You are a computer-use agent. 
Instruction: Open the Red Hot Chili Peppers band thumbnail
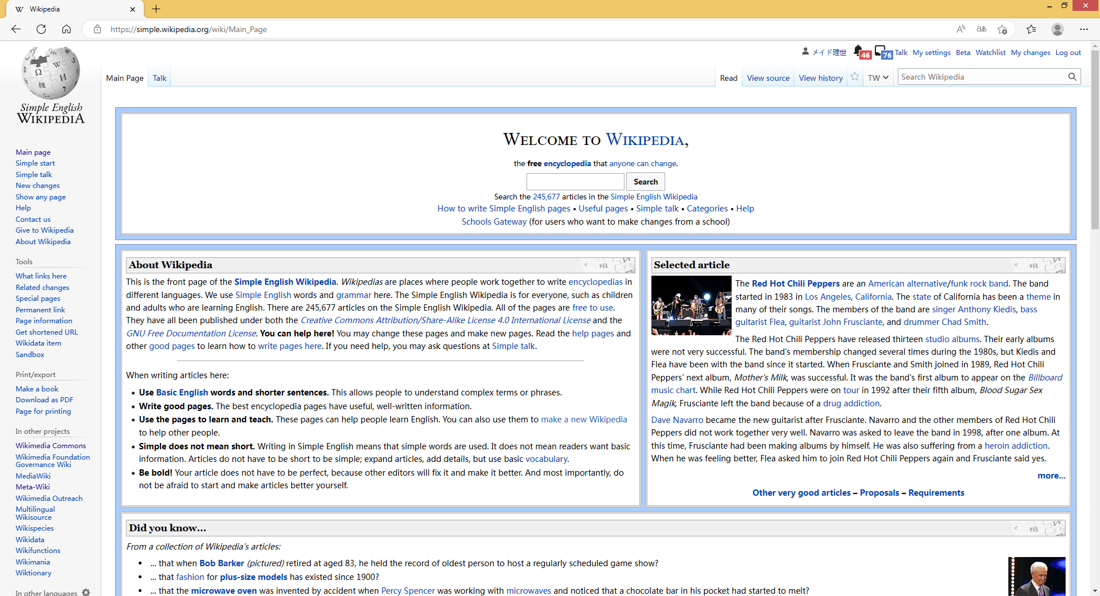click(692, 305)
